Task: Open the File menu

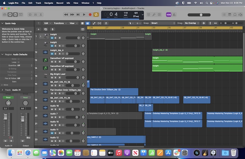Action: click(x=24, y=3)
